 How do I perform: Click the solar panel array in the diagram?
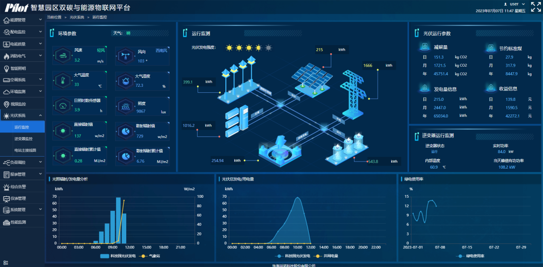[311, 80]
